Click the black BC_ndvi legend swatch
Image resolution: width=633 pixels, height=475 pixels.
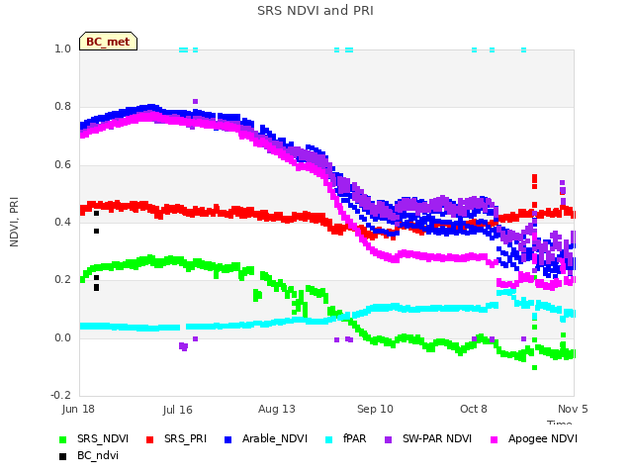(x=62, y=456)
